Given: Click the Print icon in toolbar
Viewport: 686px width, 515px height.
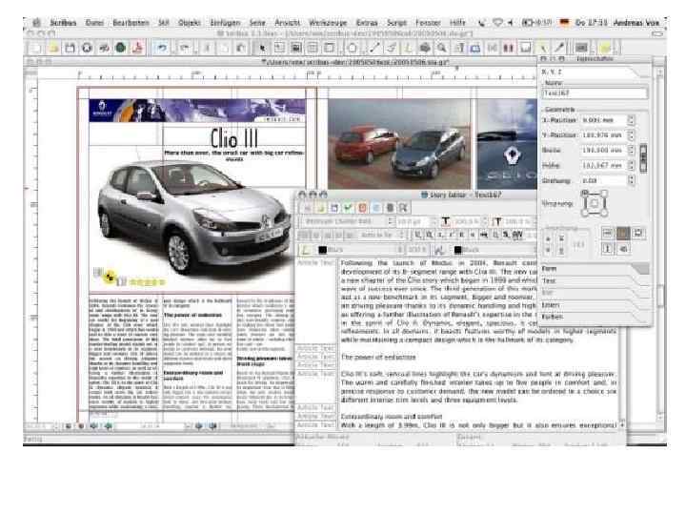Looking at the screenshot, I should coord(104,48).
